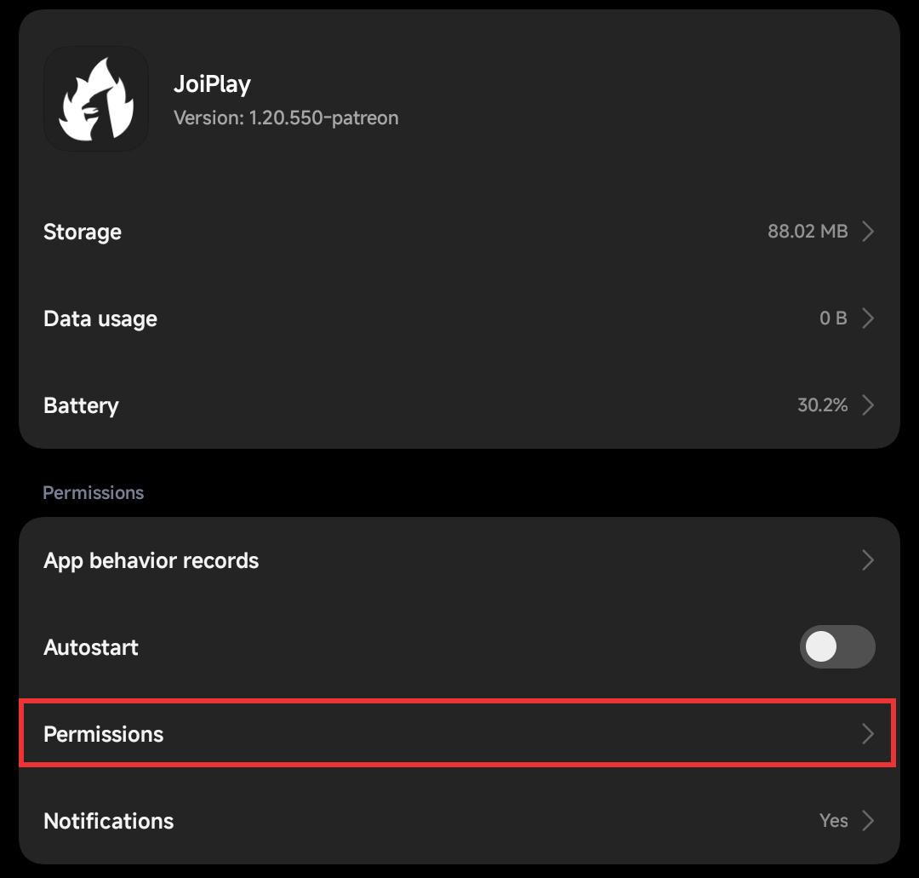Click the Data usage chevron arrow
This screenshot has height=878, width=919.
(868, 318)
